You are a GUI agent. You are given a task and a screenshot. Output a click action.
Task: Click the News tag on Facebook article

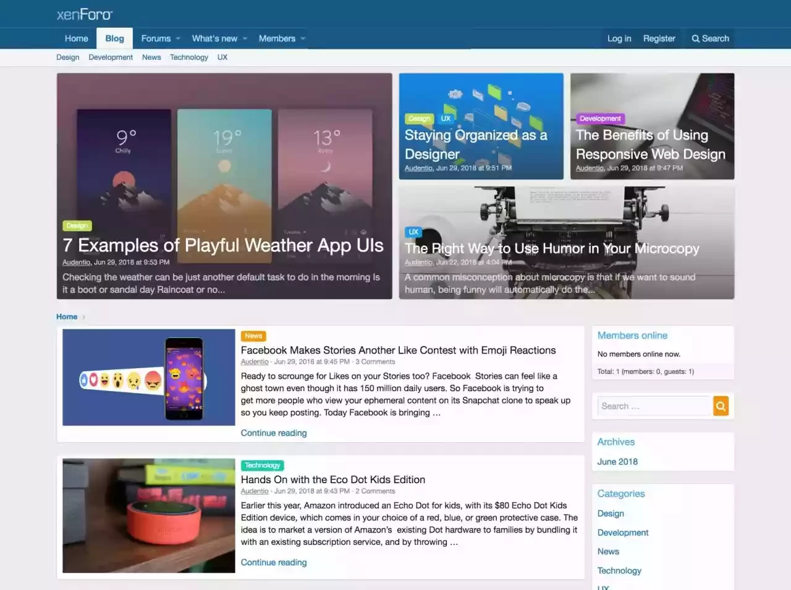[x=253, y=336]
